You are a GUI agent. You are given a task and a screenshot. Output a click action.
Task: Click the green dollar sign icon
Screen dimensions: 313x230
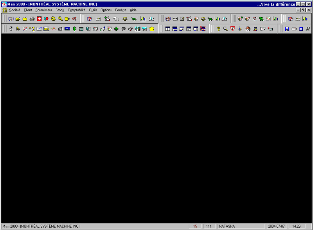click(74, 29)
